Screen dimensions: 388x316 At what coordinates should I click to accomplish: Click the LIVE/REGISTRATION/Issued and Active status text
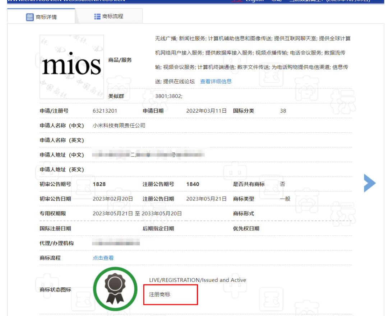click(x=198, y=280)
